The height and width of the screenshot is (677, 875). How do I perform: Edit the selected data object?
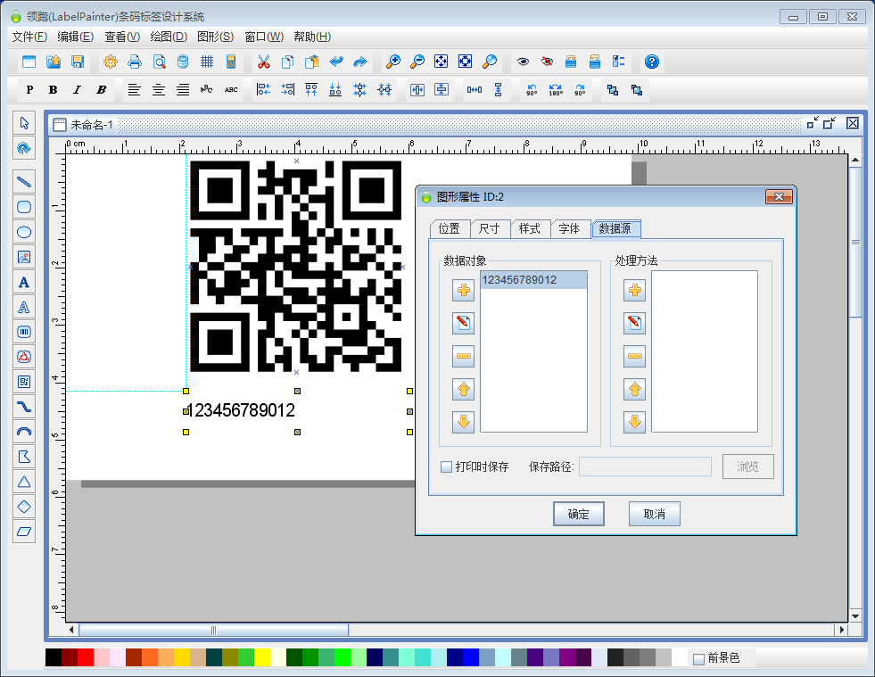[x=463, y=323]
